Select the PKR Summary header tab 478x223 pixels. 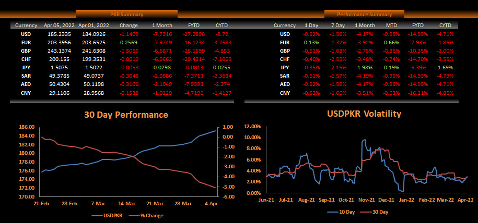(127, 14)
